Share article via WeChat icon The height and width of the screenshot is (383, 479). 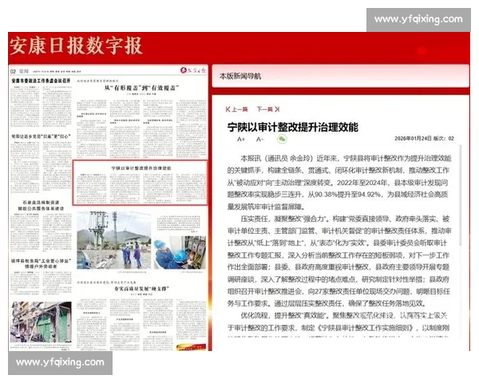click(282, 139)
